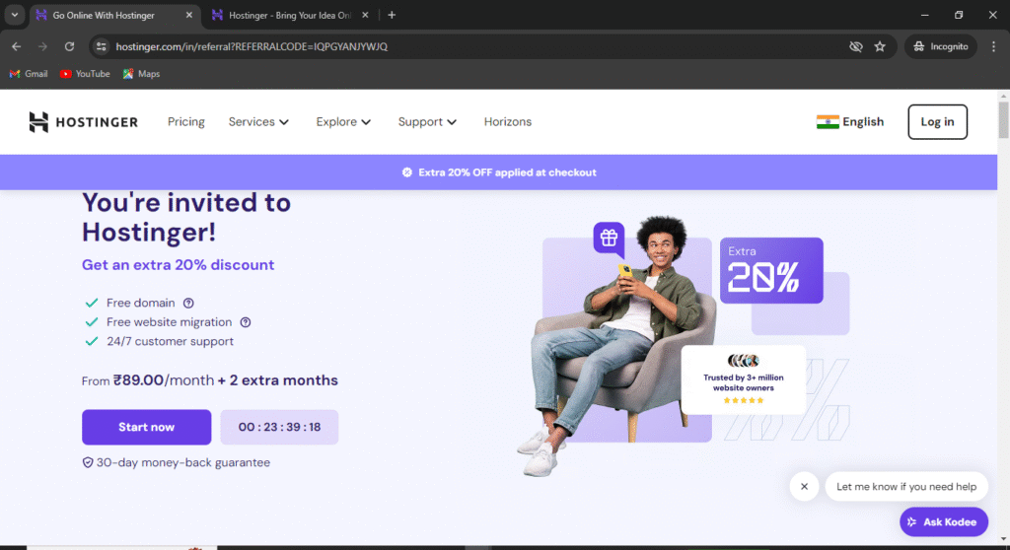
Task: Open site information icon in address bar
Action: coord(102,46)
